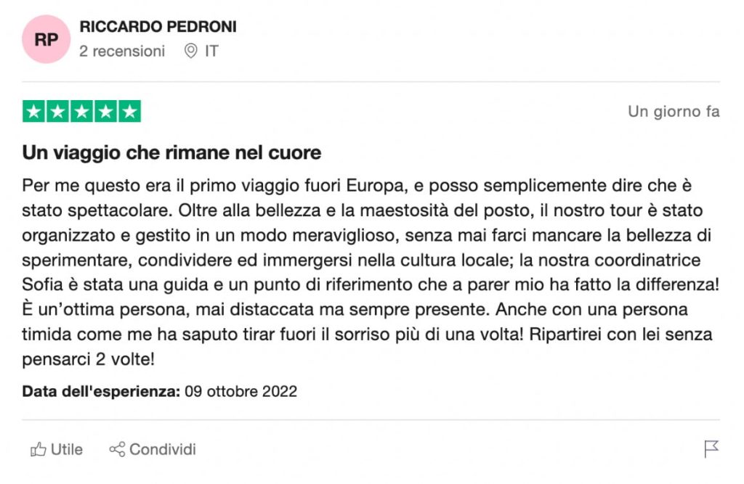Click the flag icon to report review
The image size is (744, 484).
pos(711,449)
